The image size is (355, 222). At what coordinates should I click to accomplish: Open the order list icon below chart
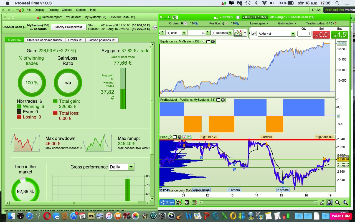pyautogui.click(x=187, y=202)
